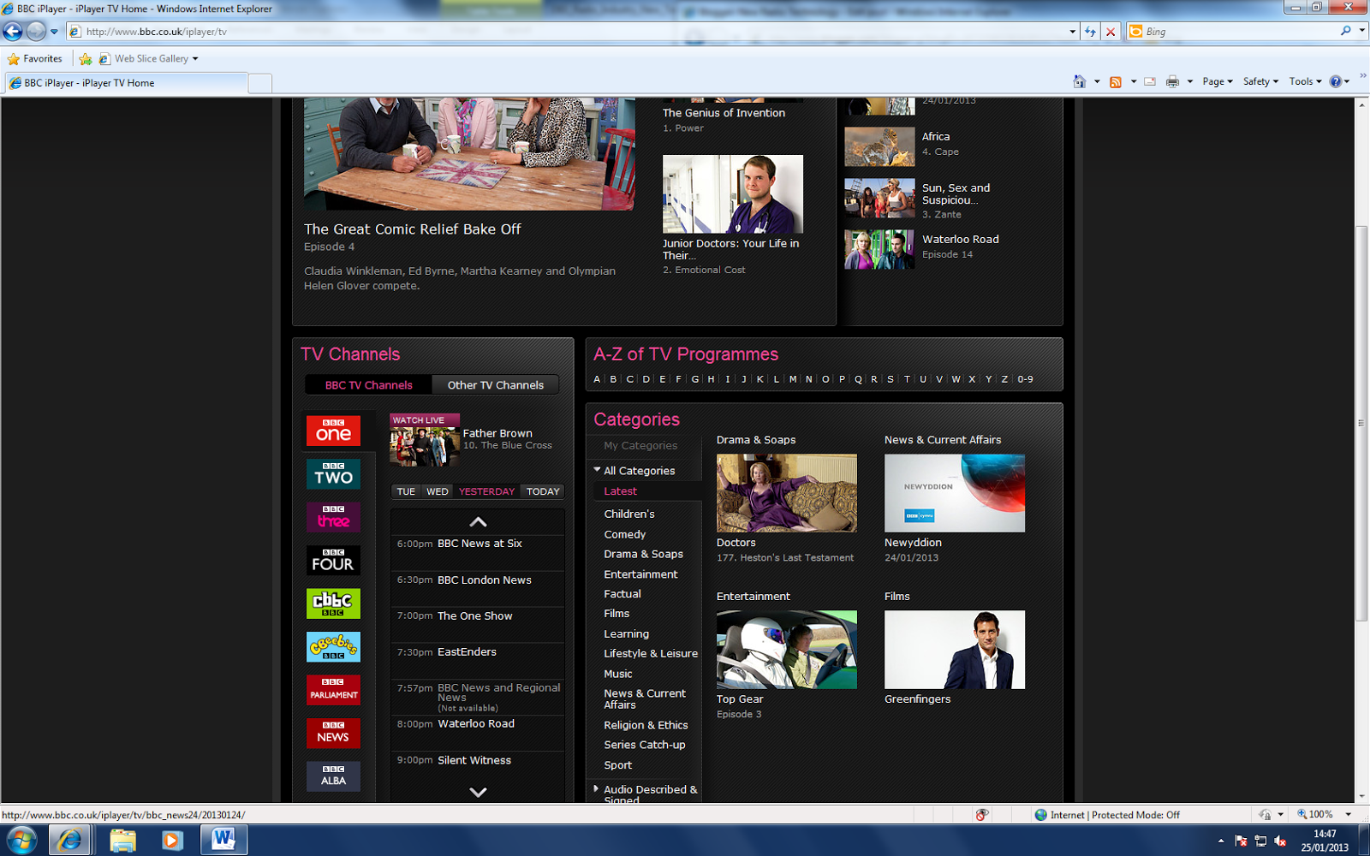Click the Home icon in command bar
This screenshot has height=856, width=1370.
click(1080, 81)
